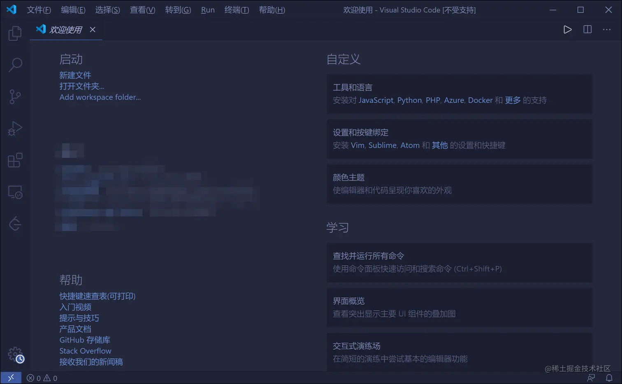Open the Source Control view icon
The image size is (622, 384).
pyautogui.click(x=15, y=97)
